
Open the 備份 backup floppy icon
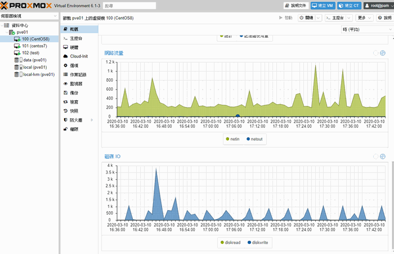click(x=65, y=92)
